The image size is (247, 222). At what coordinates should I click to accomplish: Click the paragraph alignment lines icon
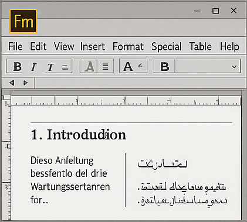pos(106,66)
